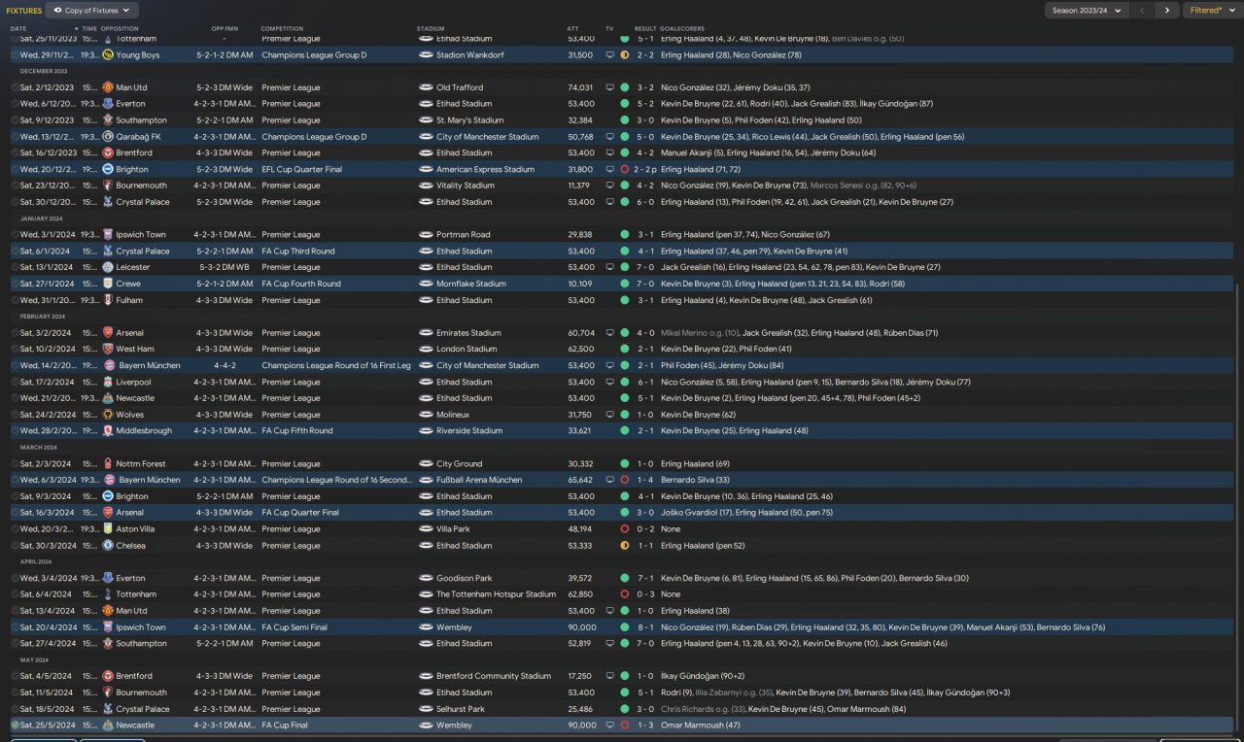Image resolution: width=1244 pixels, height=742 pixels.
Task: Click the Young Boys club badge
Action: [108, 55]
